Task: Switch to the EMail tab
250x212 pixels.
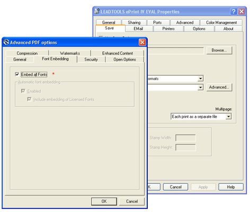Action: 138,29
